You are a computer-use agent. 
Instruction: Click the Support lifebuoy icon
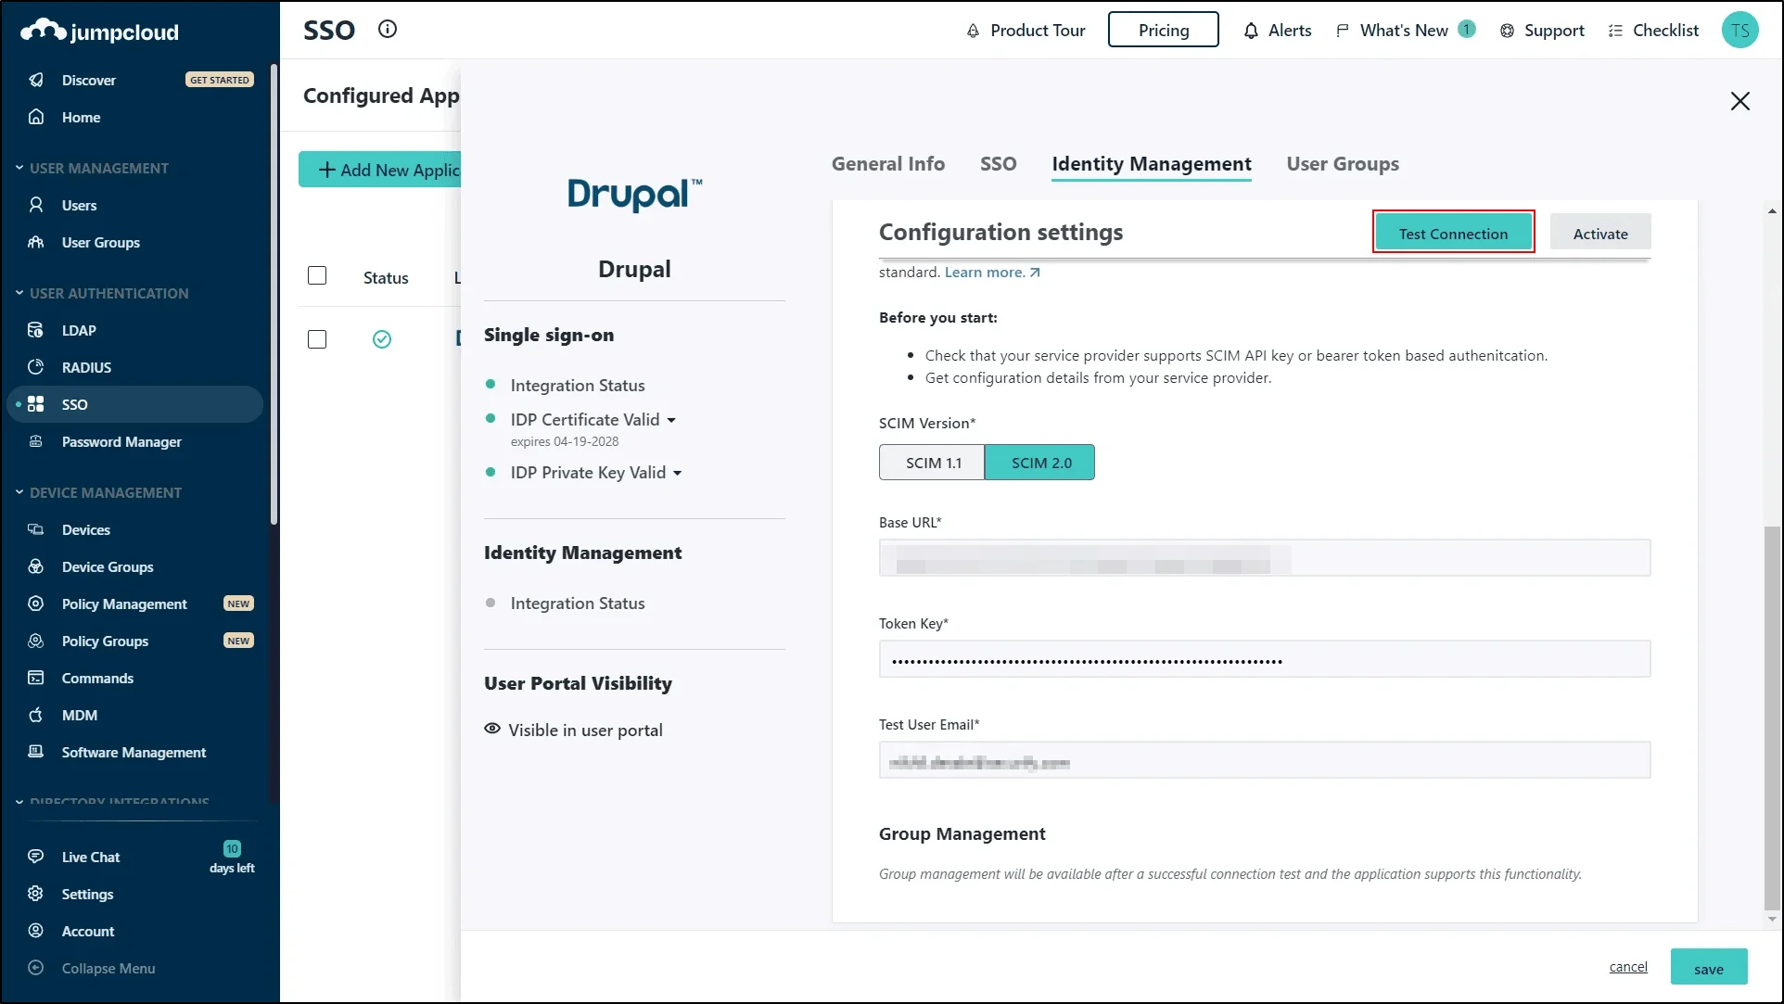[1507, 31]
